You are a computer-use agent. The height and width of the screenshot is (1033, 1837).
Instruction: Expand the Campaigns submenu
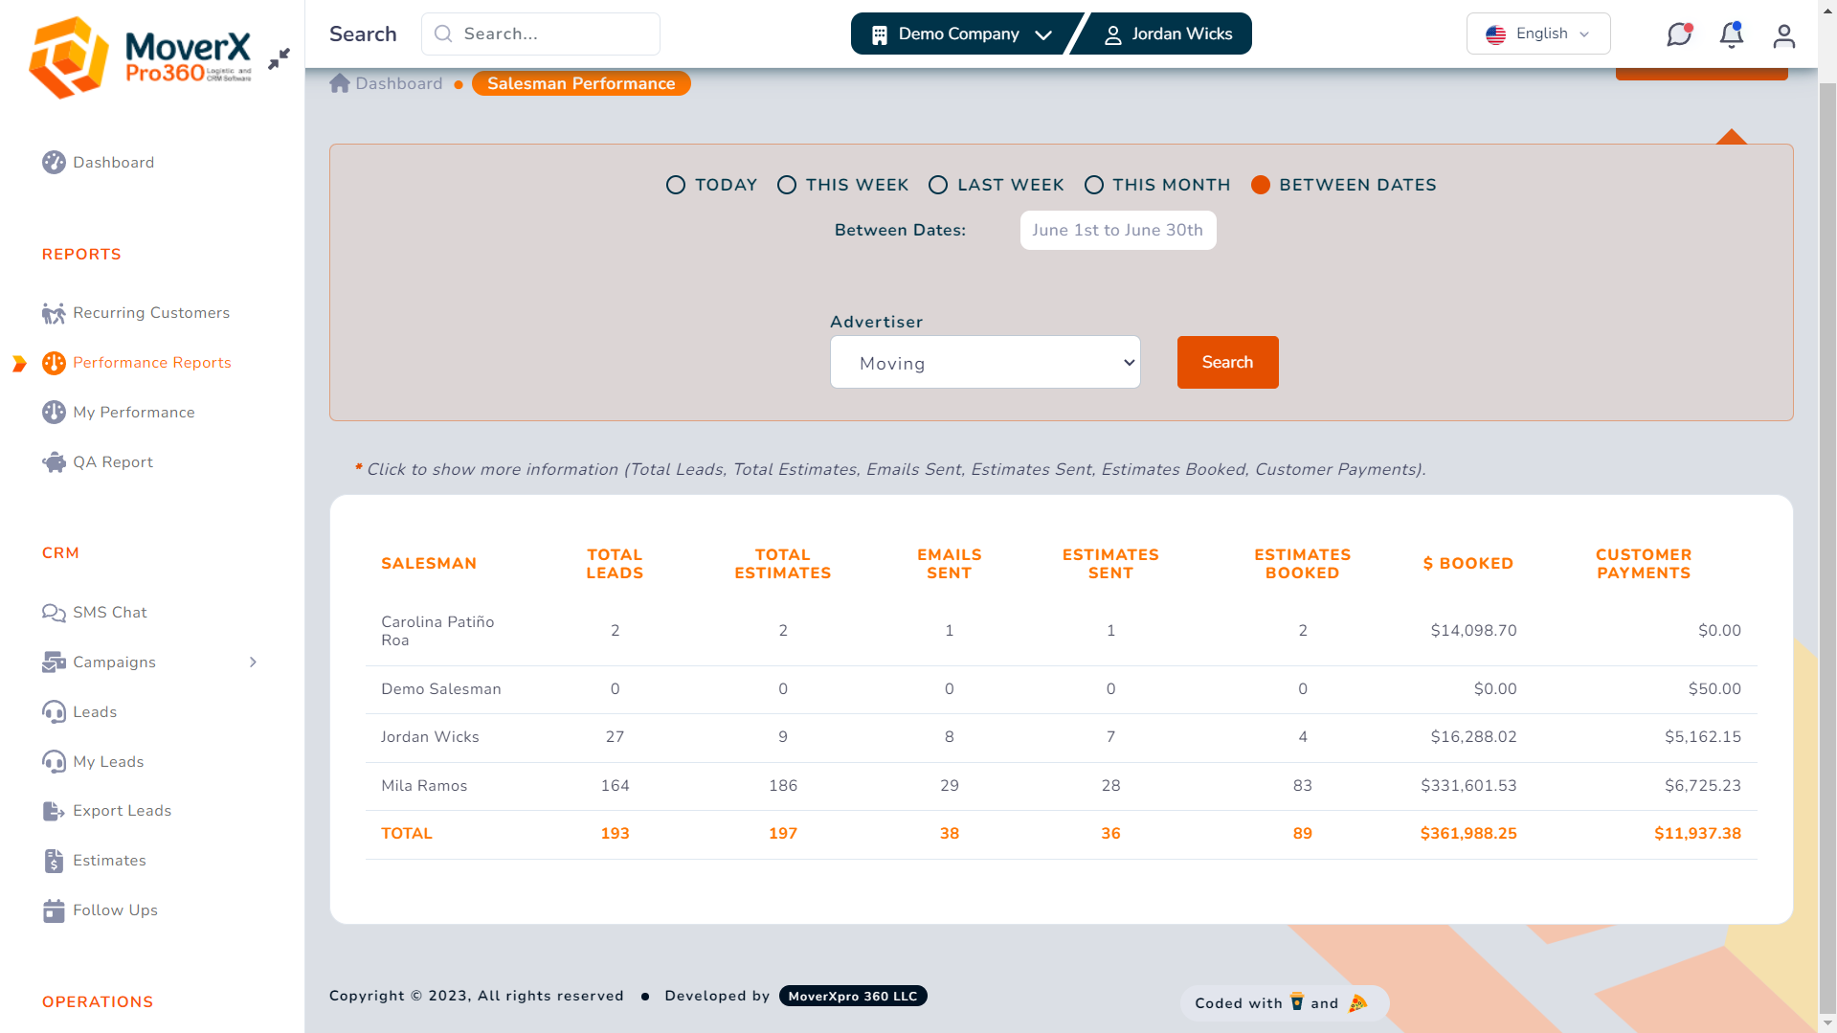[252, 662]
